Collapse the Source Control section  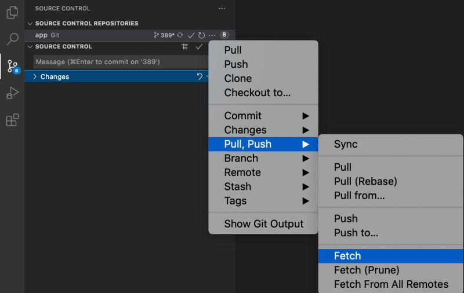pyautogui.click(x=30, y=47)
